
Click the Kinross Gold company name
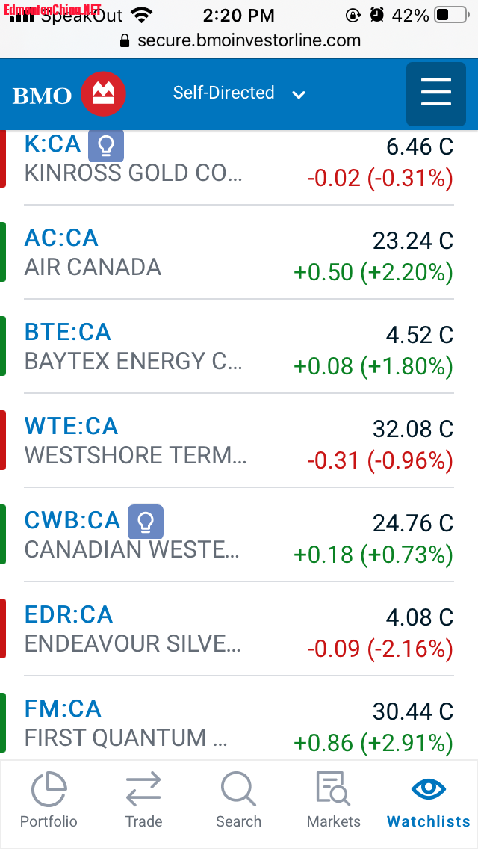tap(134, 173)
